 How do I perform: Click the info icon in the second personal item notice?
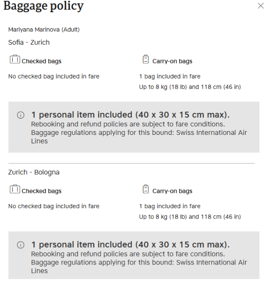coord(21,245)
